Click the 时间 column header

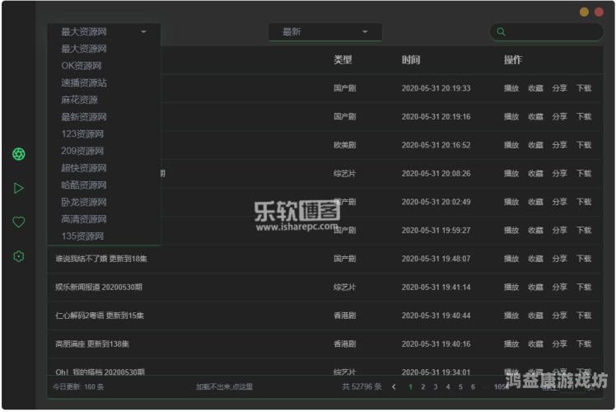(411, 60)
